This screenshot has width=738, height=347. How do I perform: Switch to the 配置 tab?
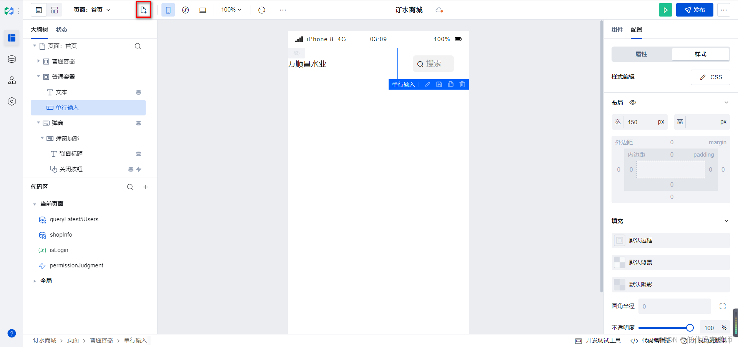coord(636,30)
